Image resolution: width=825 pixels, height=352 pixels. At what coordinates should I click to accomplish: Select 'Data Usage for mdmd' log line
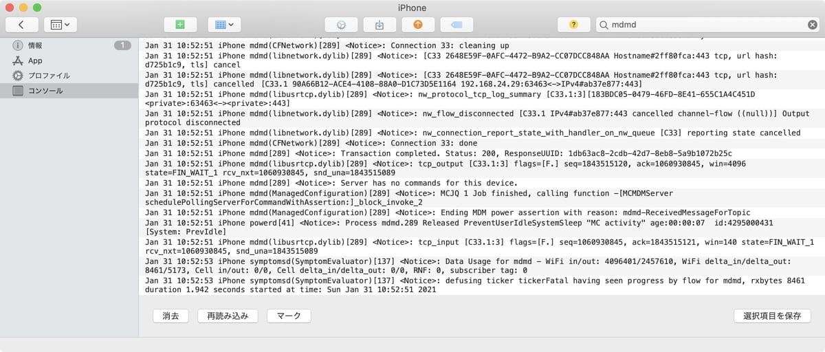click(481, 266)
